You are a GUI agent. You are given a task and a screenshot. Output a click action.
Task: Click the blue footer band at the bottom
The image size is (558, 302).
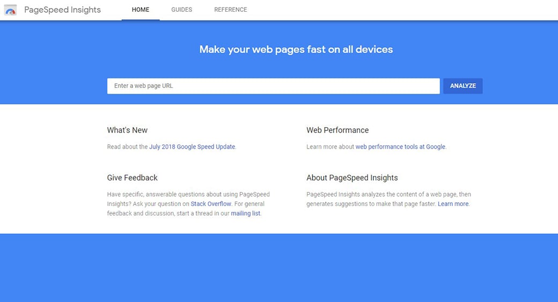tap(279, 268)
